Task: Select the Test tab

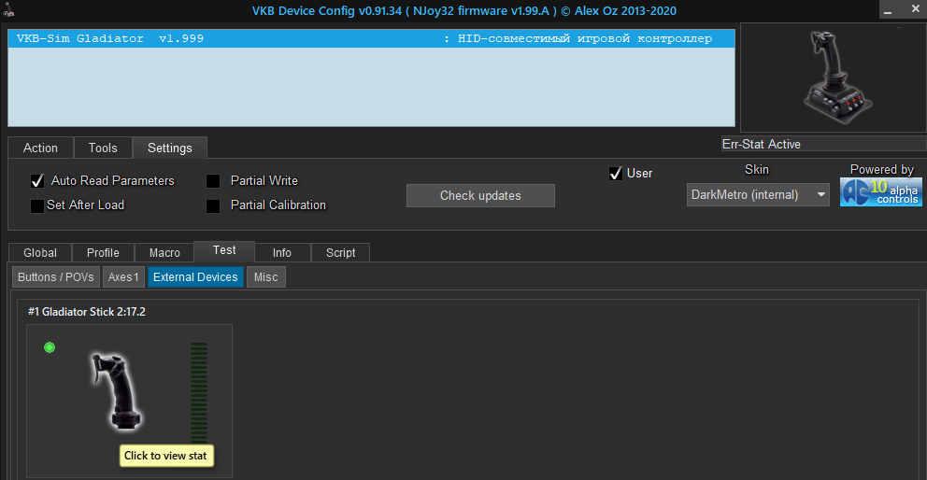Action: [224, 250]
